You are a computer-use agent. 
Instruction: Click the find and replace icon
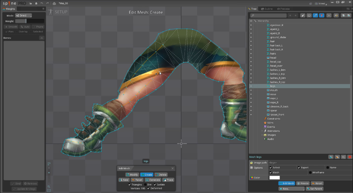(336, 15)
